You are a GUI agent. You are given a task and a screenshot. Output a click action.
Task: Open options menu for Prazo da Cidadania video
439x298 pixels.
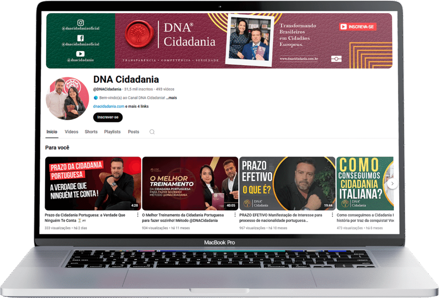pos(138,215)
